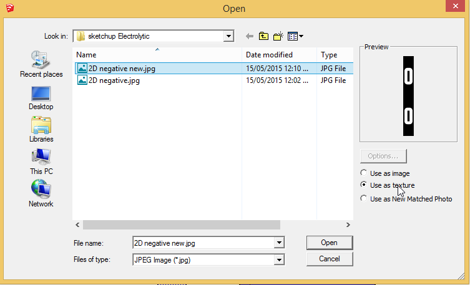
Task: Select the 2D negative.jpg file
Action: (114, 80)
